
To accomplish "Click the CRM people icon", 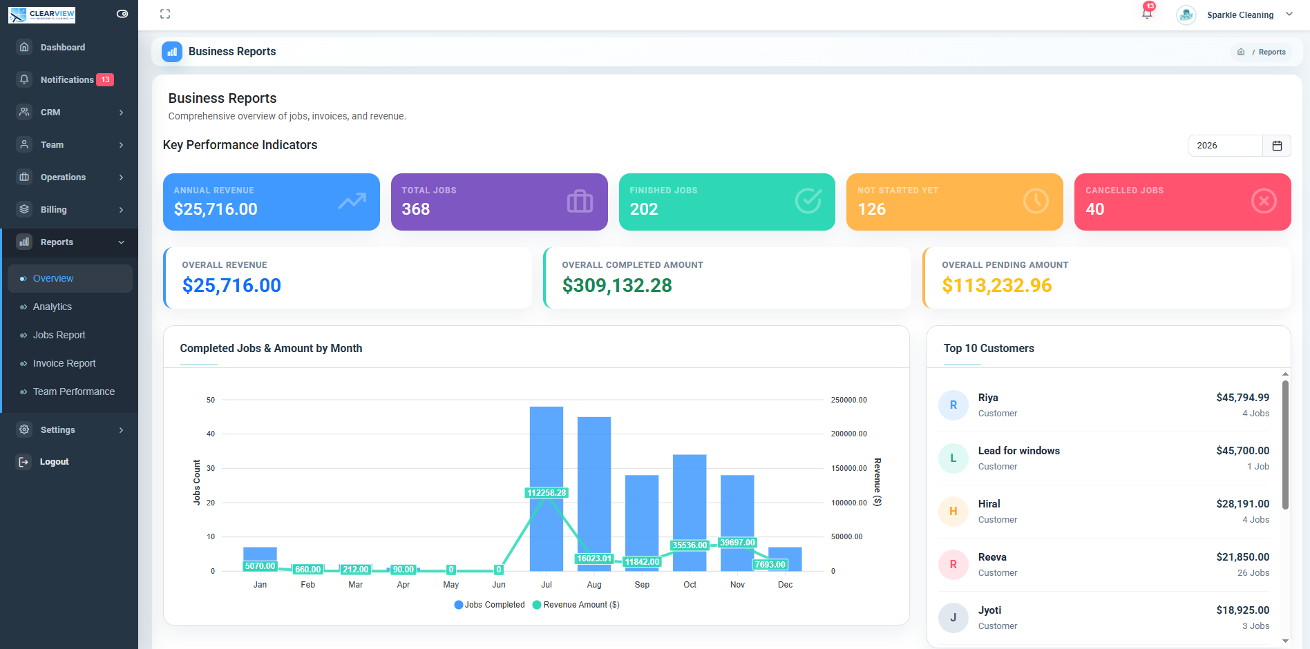I will 24,112.
